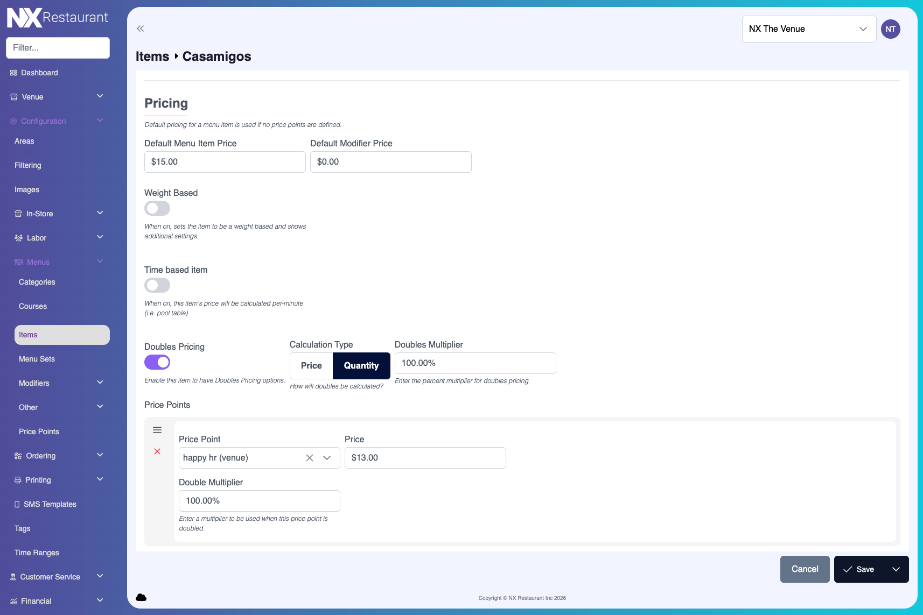Collapse sidebar with double chevron icon
Screen dimensions: 923x615
point(141,29)
